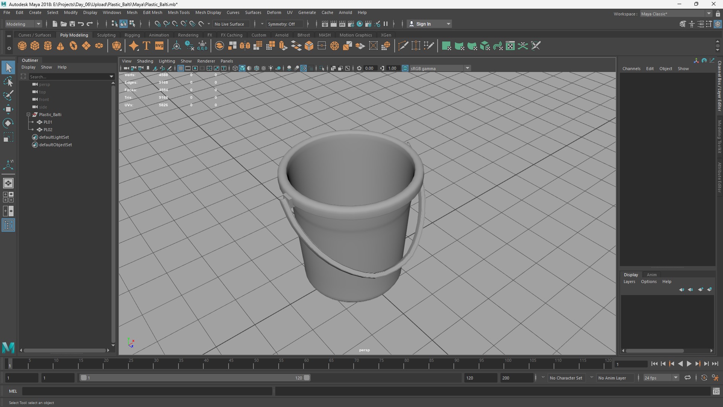Click the Undo arrow in status line
Screen dimensions: 723x407
tap(81, 24)
